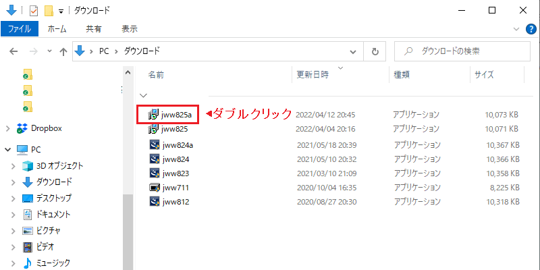This screenshot has width=540, height=270.
Task: Click the ドキュメント icon in sidebar
Action: point(27,214)
